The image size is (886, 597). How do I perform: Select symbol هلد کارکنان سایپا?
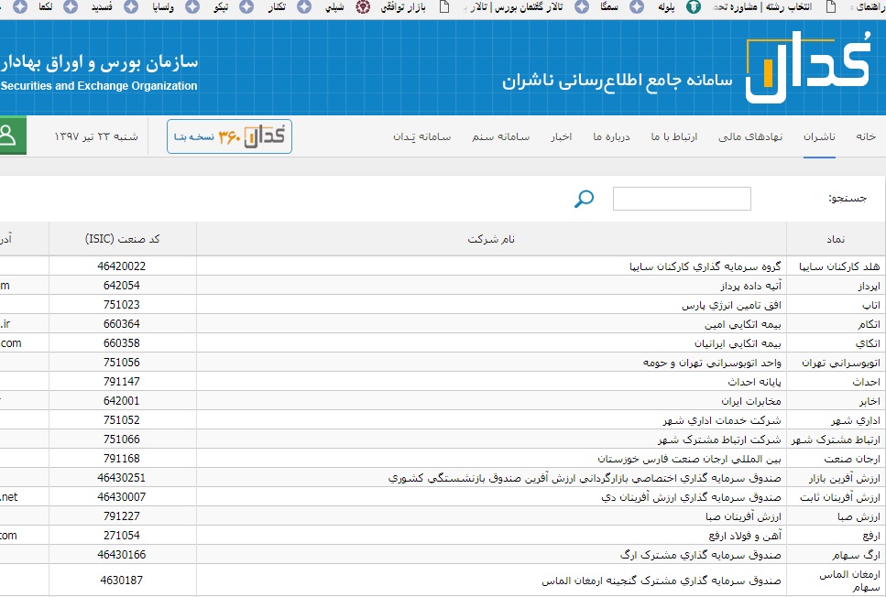click(839, 266)
